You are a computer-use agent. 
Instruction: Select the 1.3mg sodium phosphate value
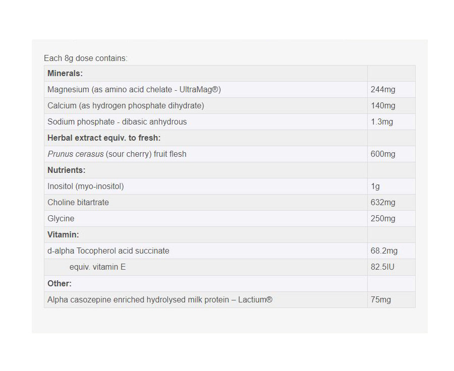pos(382,122)
